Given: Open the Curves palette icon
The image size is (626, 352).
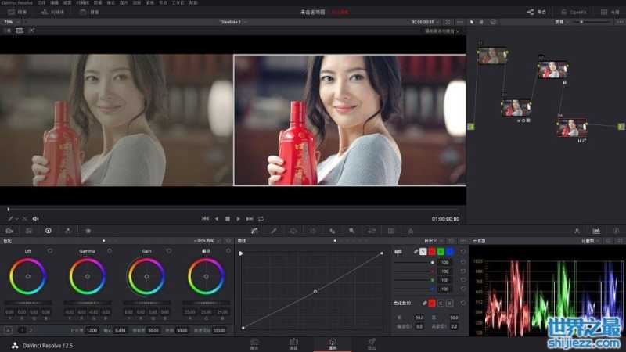Looking at the screenshot, I should coord(254,231).
